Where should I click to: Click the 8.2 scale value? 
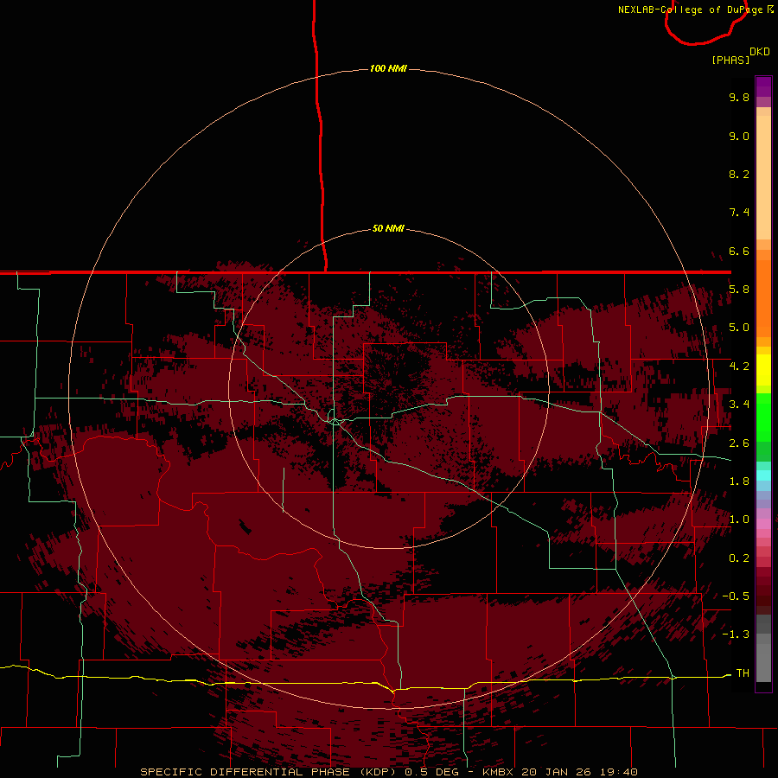[739, 174]
